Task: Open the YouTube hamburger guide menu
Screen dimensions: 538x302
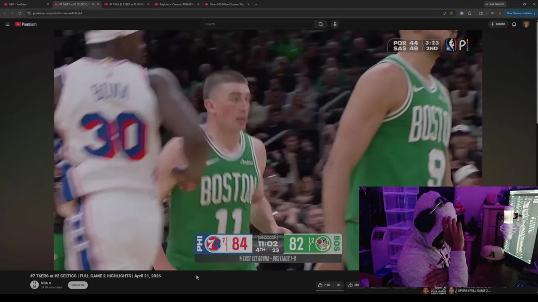Action: [x=7, y=24]
